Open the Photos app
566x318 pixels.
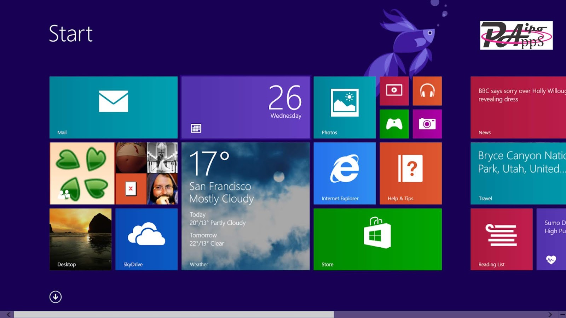click(x=344, y=106)
